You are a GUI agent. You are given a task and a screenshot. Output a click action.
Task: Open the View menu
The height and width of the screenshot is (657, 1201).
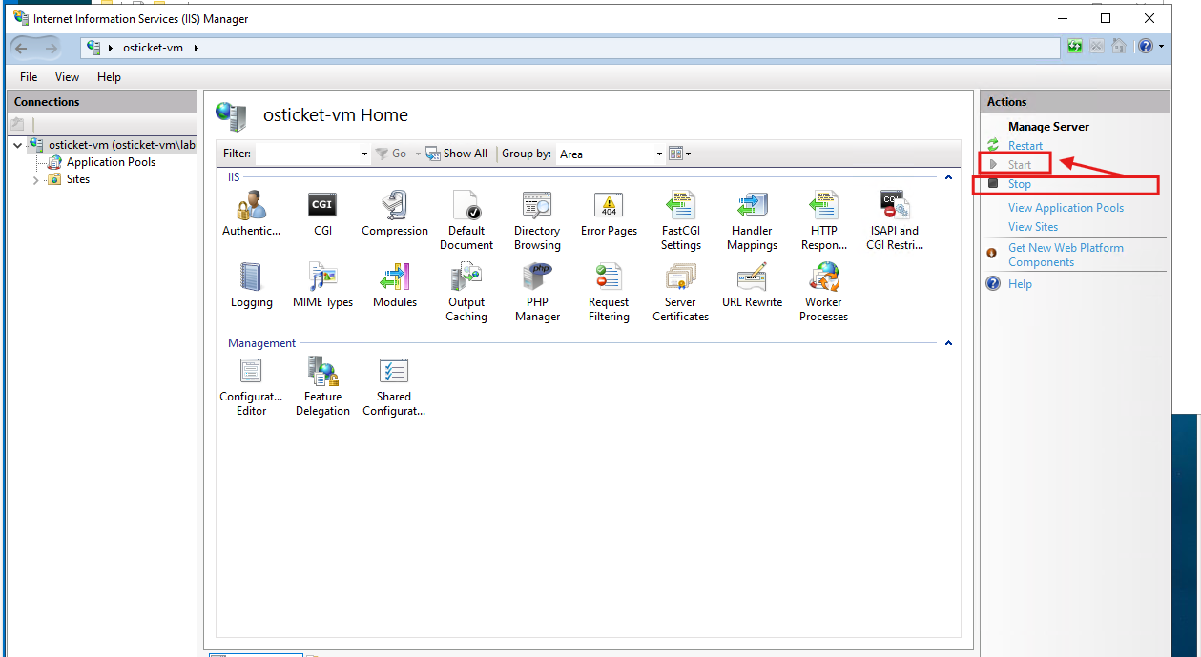click(67, 77)
